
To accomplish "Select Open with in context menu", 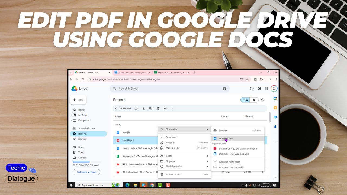I will tap(184, 129).
